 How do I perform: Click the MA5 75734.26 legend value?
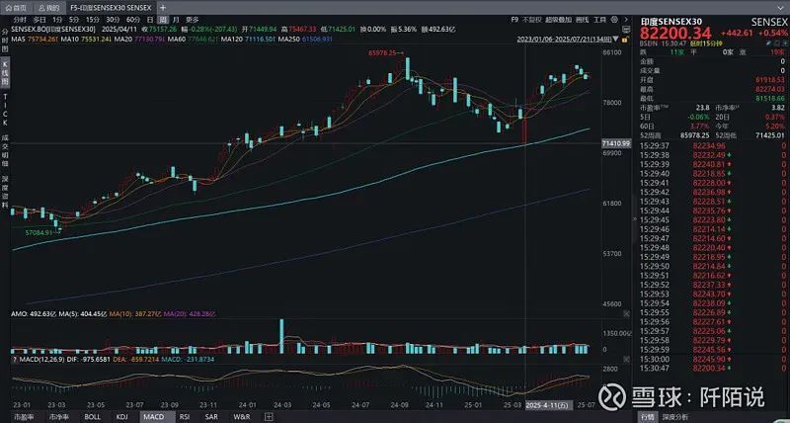coord(35,39)
